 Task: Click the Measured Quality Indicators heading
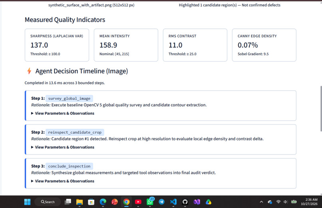[x=65, y=20]
